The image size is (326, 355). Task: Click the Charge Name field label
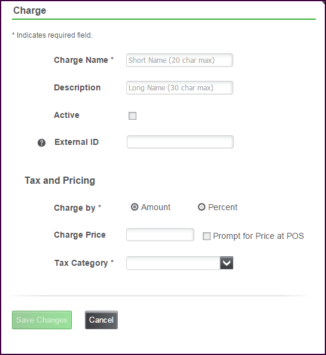point(84,60)
